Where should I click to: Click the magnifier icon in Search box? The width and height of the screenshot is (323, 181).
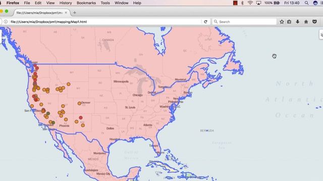pos(216,22)
